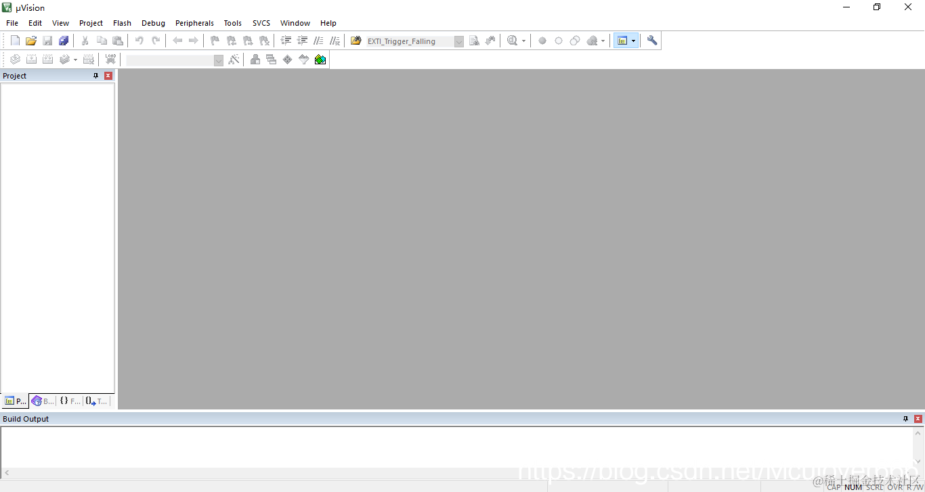Open a file with the folder icon
Image resolution: width=925 pixels, height=492 pixels.
click(x=31, y=41)
